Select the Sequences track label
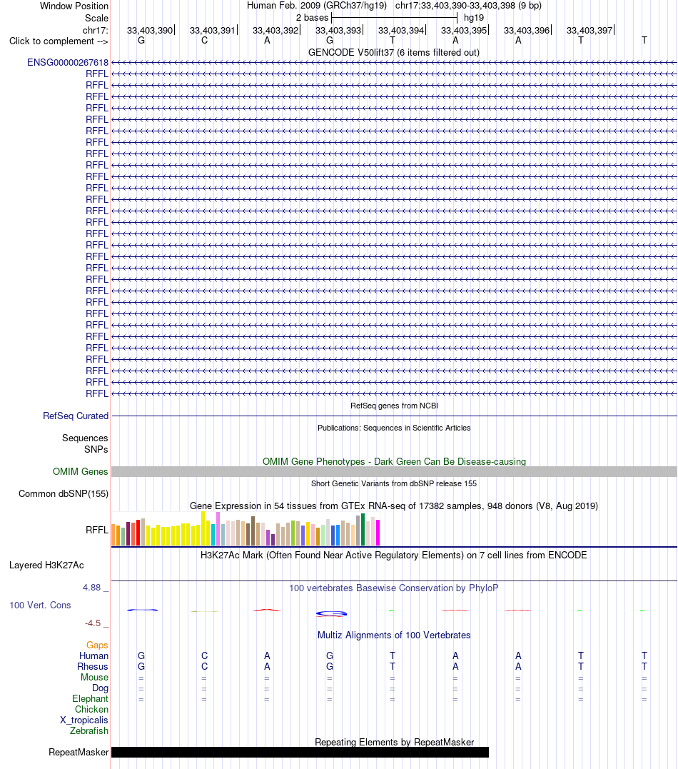Screen dimensions: 678x769 point(85,438)
